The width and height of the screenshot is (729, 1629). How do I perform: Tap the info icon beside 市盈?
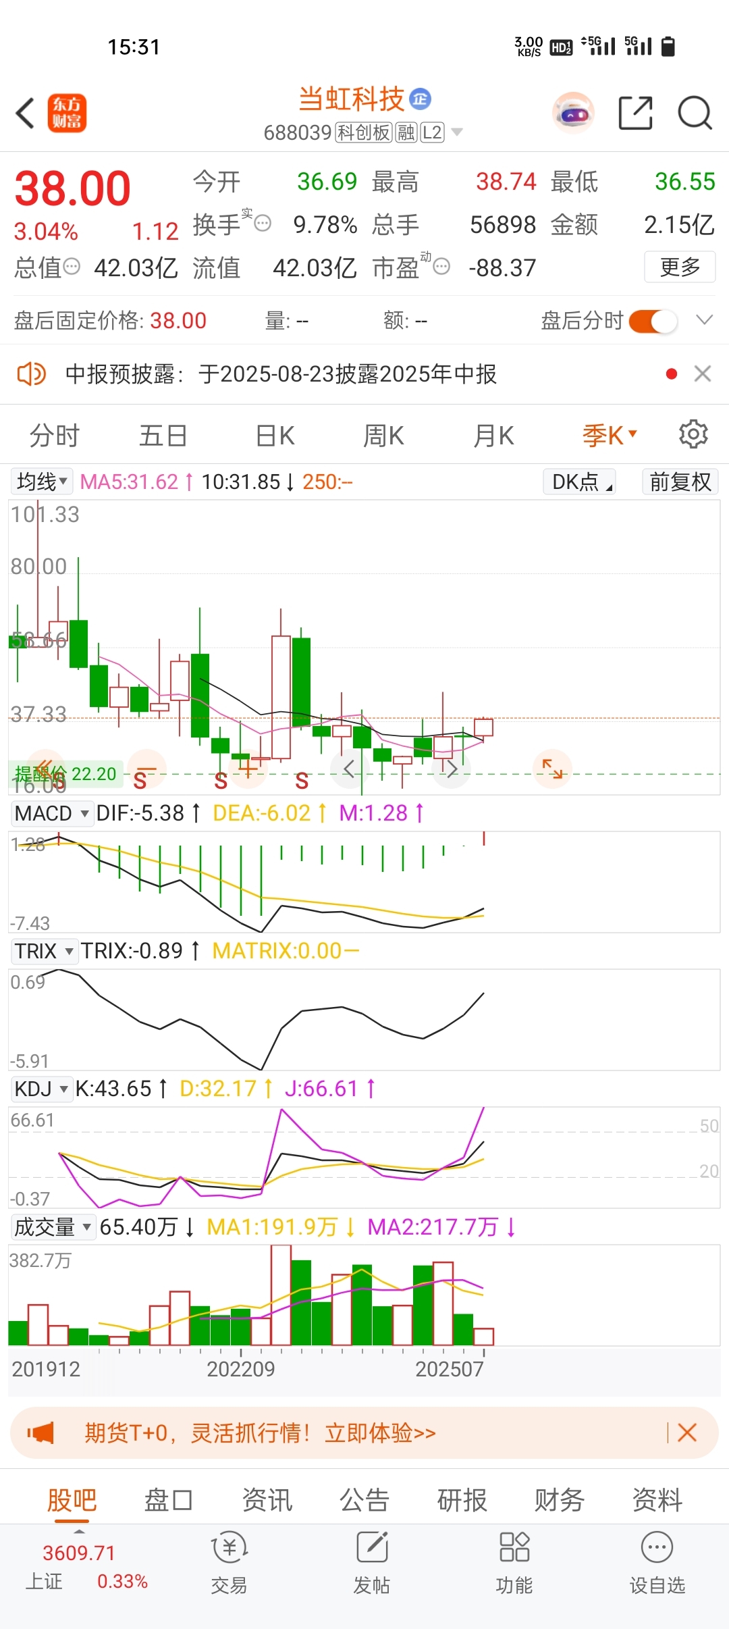[x=441, y=266]
